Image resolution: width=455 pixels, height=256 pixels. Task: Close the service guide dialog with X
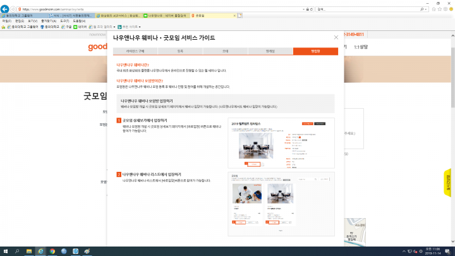(x=336, y=37)
